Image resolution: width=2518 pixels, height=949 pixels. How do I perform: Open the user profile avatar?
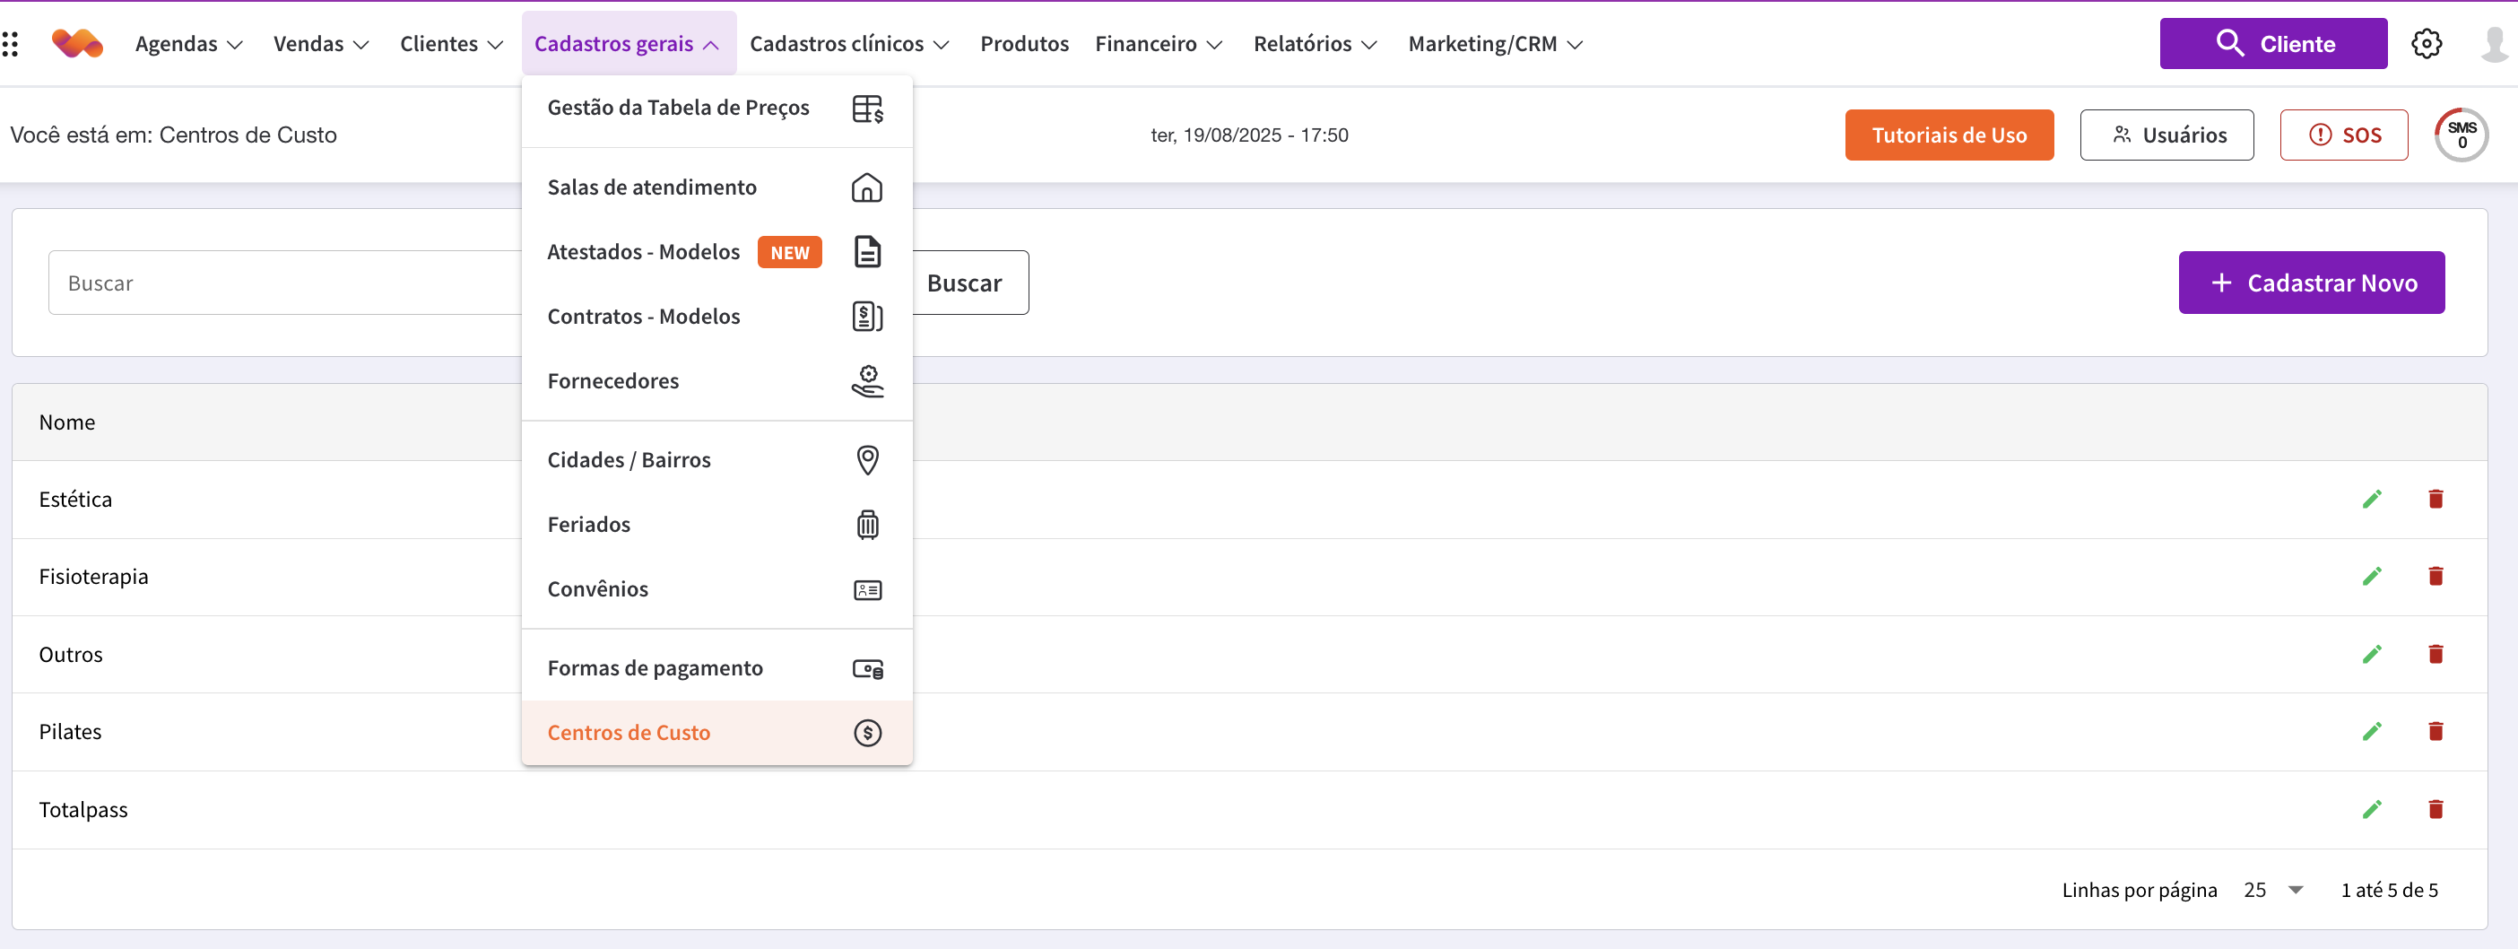click(2494, 44)
